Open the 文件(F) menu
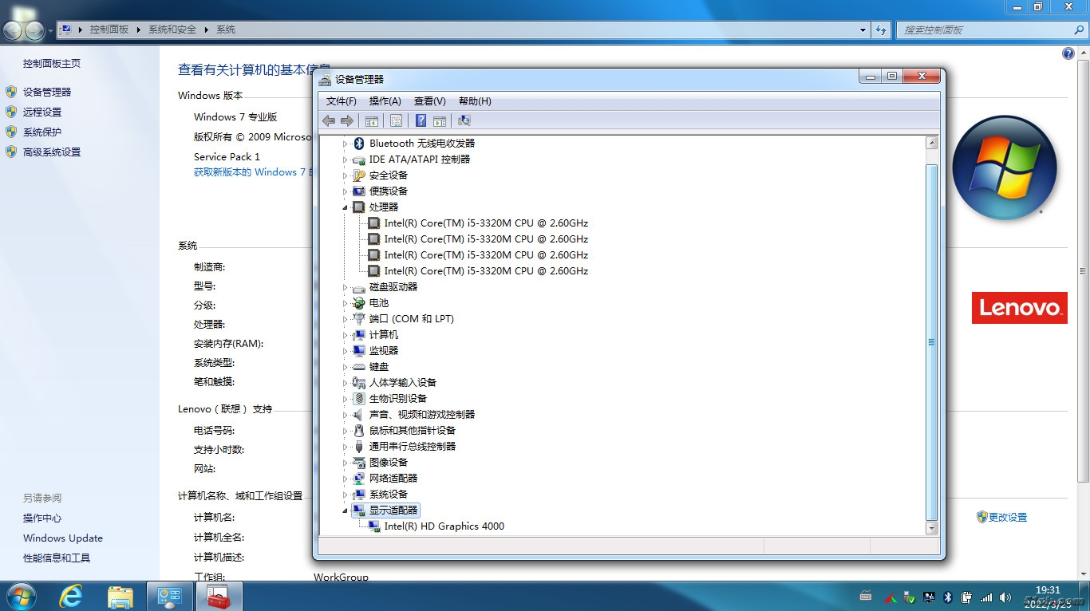This screenshot has width=1090, height=611. tap(342, 101)
